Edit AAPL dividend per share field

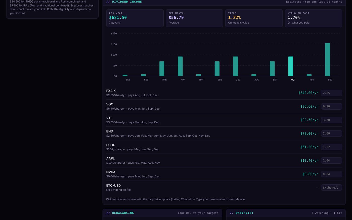click(x=331, y=160)
